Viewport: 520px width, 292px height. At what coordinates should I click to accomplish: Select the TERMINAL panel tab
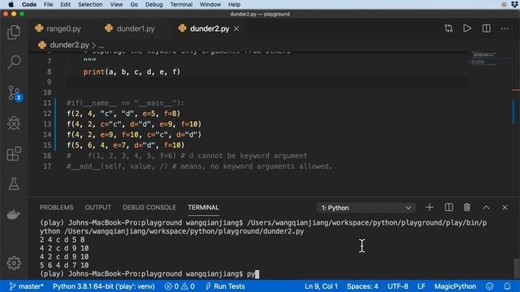pyautogui.click(x=203, y=208)
